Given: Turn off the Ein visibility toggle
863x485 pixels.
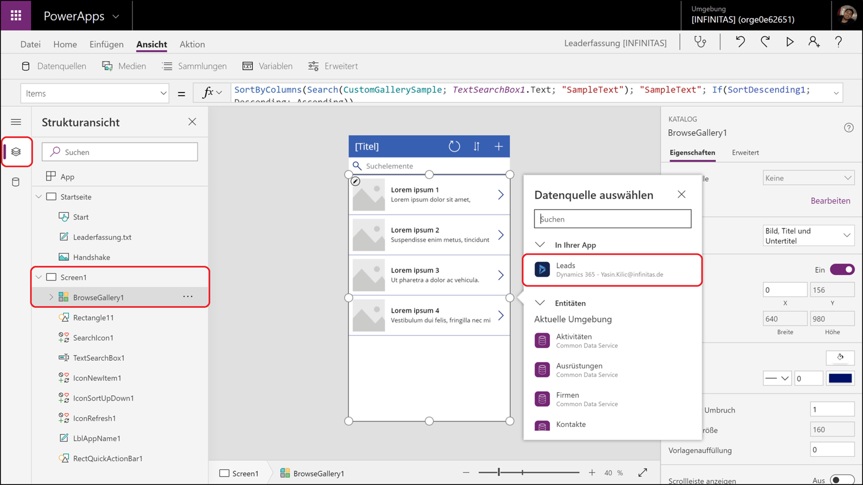Looking at the screenshot, I should coord(842,269).
